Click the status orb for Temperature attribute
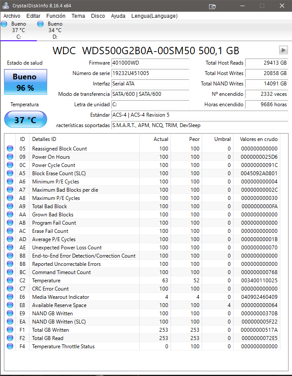The height and width of the screenshot is (376, 292). point(10,280)
